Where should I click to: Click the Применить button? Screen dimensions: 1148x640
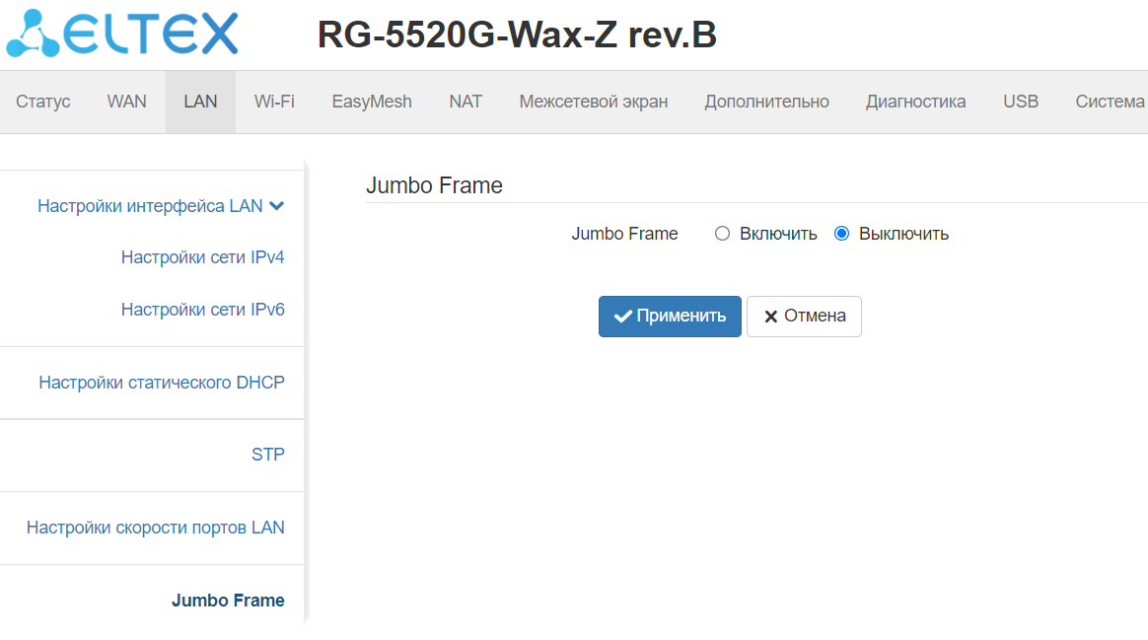click(x=670, y=317)
